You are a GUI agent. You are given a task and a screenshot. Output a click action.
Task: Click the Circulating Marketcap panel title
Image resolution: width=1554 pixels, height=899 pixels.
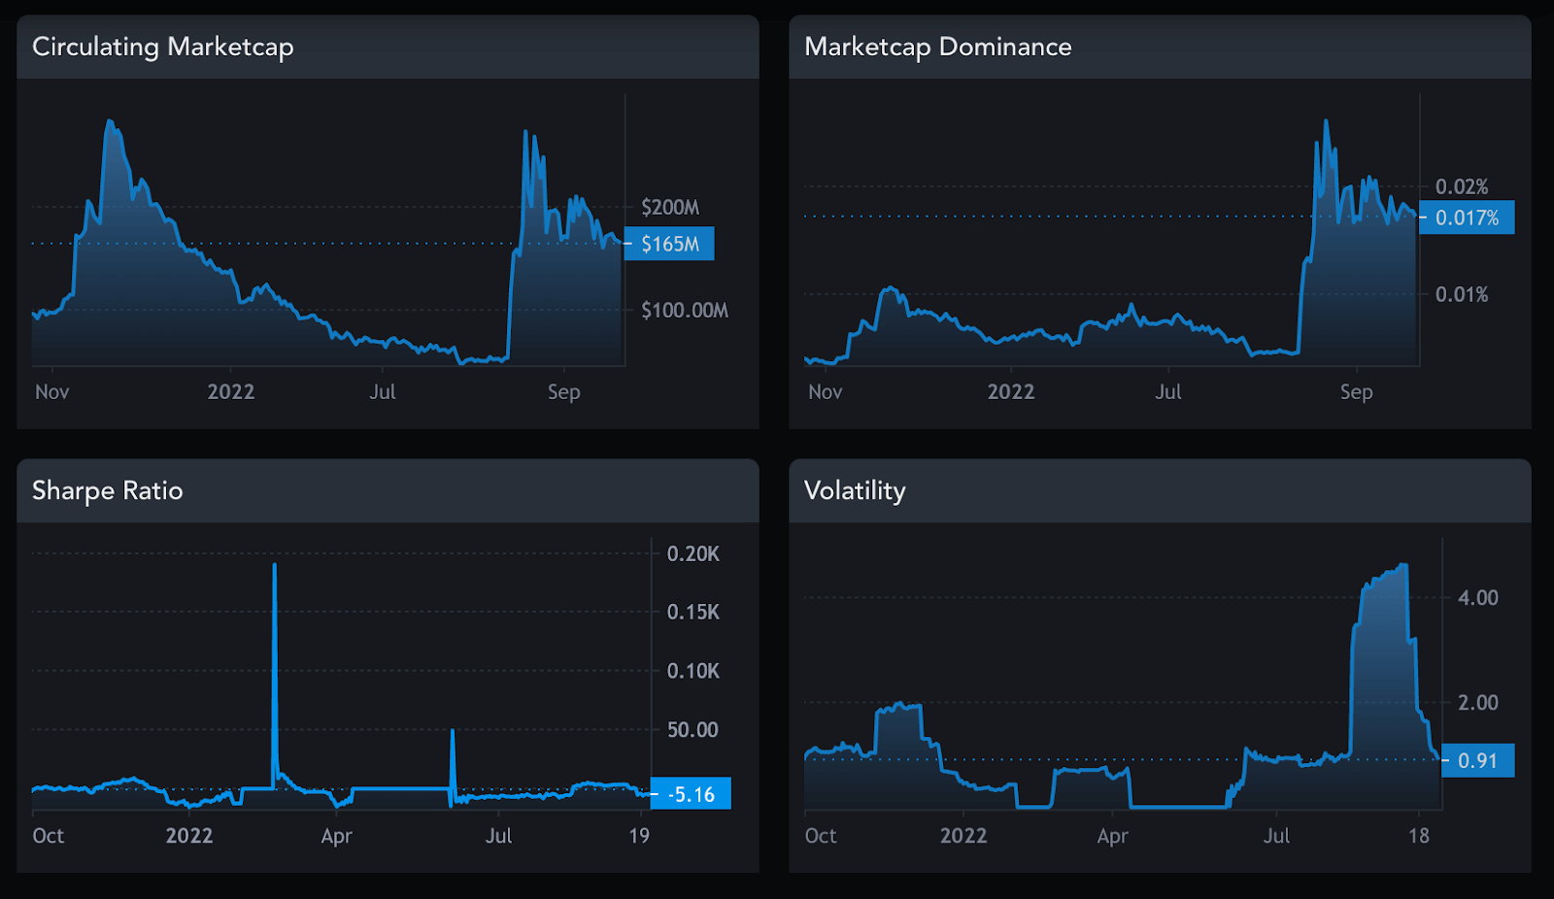[x=162, y=47]
